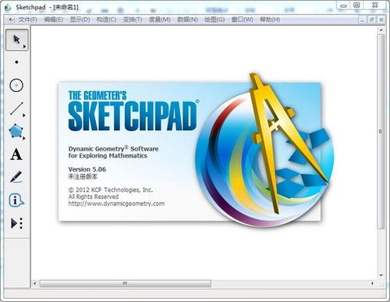Select the Straightedge line tool

(17, 108)
